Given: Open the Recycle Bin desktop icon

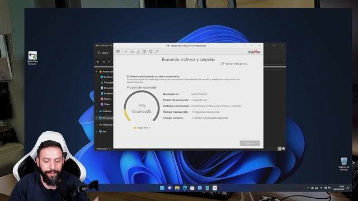Looking at the screenshot, I should point(344,164).
